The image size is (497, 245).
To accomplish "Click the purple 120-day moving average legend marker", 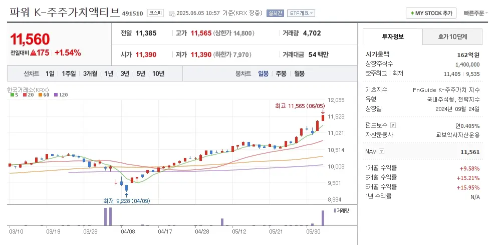I will coord(56,94).
